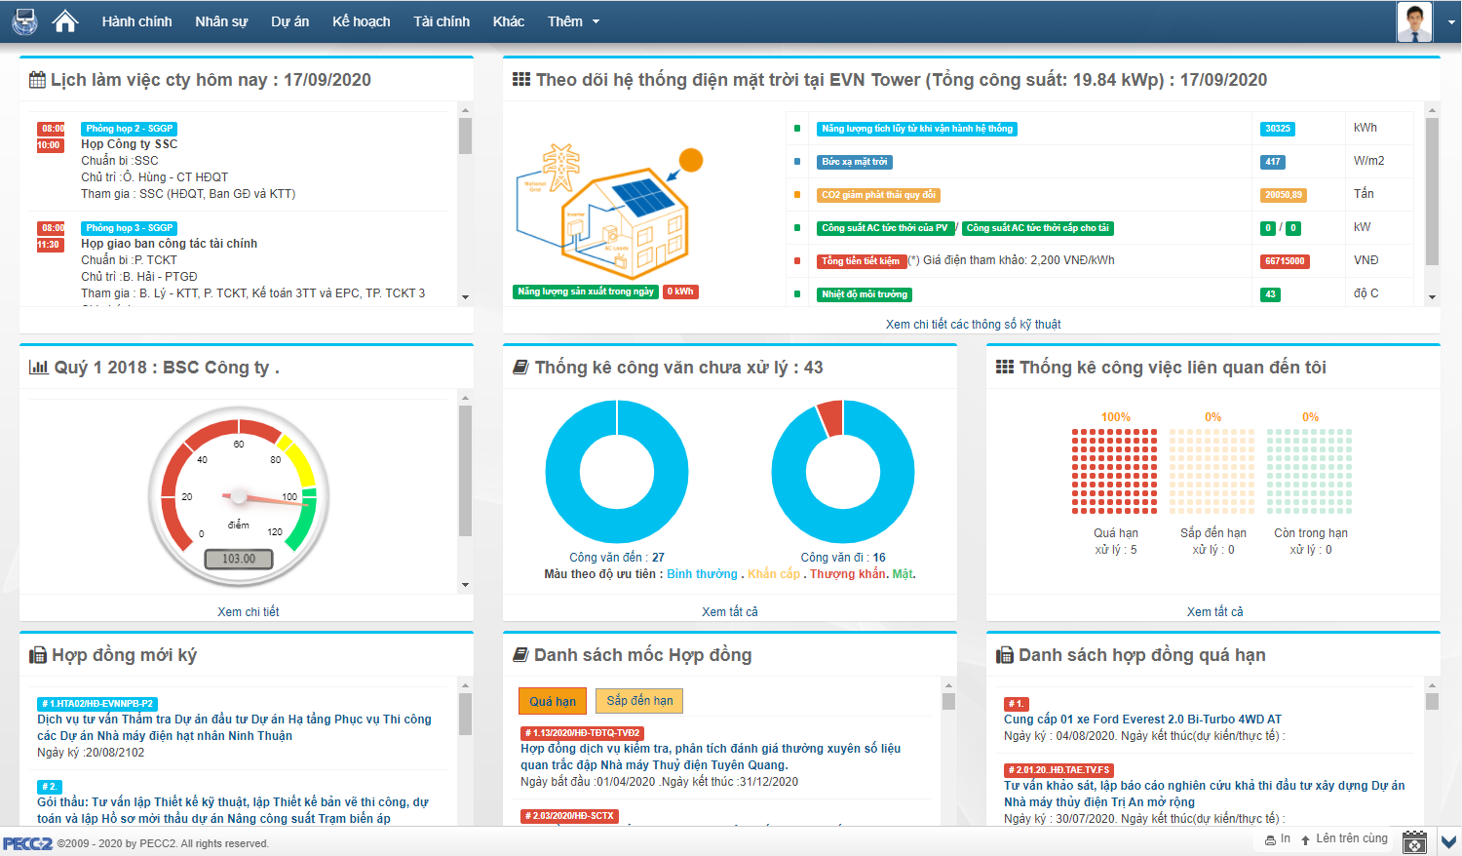
Task: Click the calendar icon in the footer bar
Action: coord(1414,841)
